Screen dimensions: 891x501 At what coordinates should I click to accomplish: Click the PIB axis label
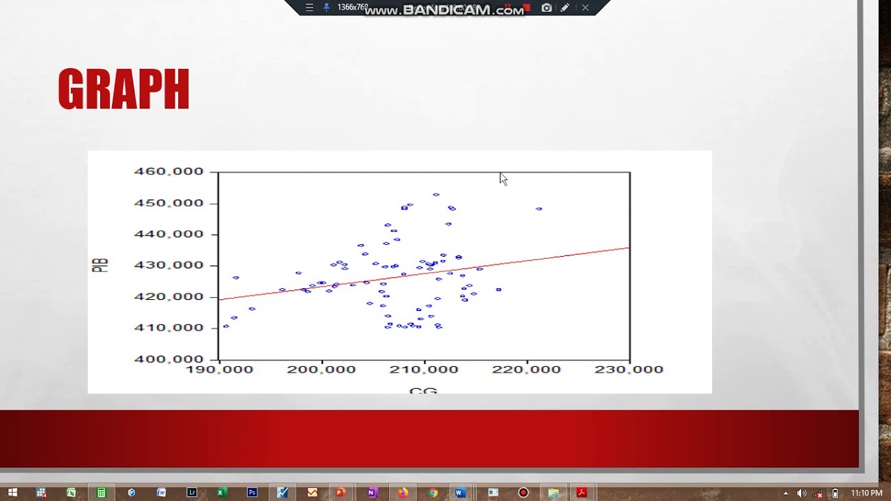pyautogui.click(x=100, y=265)
